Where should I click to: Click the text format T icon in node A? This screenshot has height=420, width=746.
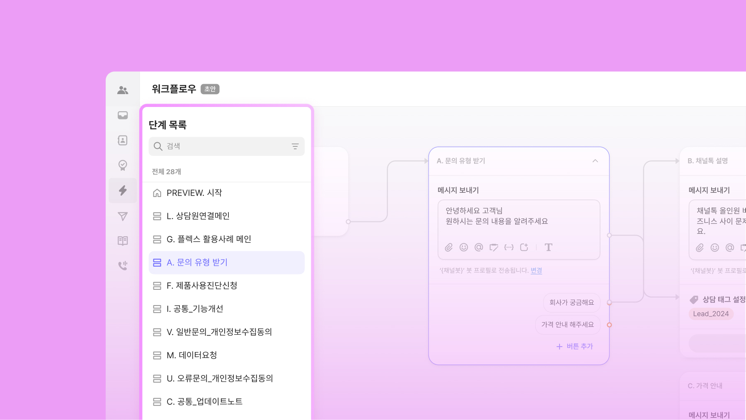pyautogui.click(x=548, y=248)
